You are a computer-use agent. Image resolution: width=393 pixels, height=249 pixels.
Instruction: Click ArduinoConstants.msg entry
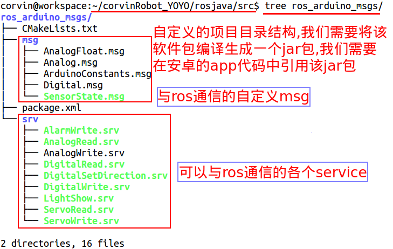(97, 74)
